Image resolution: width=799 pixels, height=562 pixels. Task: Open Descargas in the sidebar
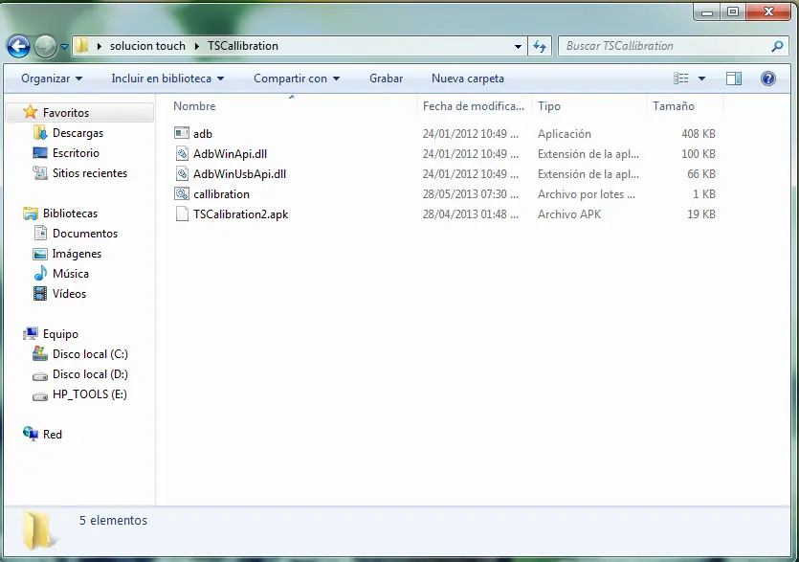click(x=78, y=133)
